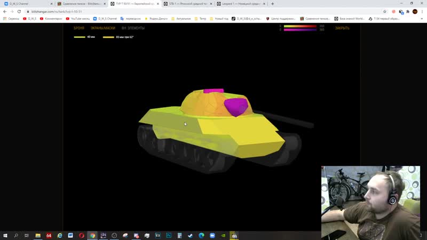This screenshot has height=240, width=427.
Task: Open the Chrome profile avatar
Action: pos(415,11)
